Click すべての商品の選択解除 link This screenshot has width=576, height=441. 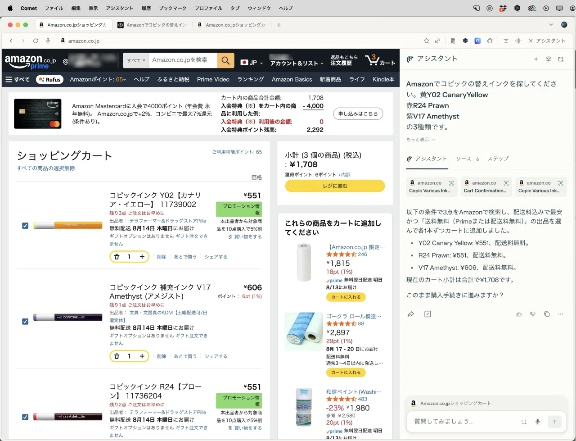coord(46,168)
